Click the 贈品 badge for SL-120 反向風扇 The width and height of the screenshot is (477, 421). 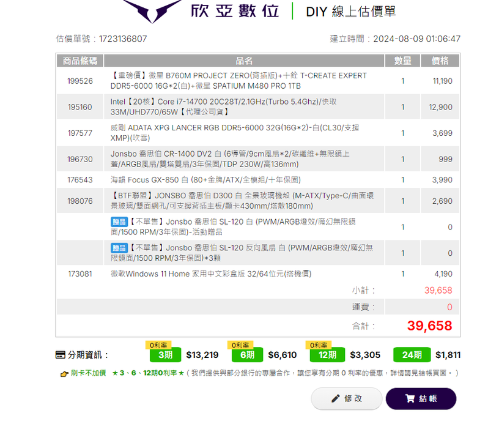[x=119, y=248]
